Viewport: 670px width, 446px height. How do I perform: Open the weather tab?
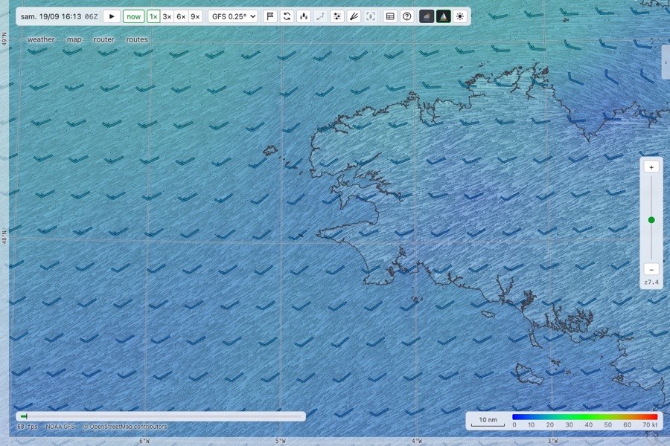coord(41,39)
